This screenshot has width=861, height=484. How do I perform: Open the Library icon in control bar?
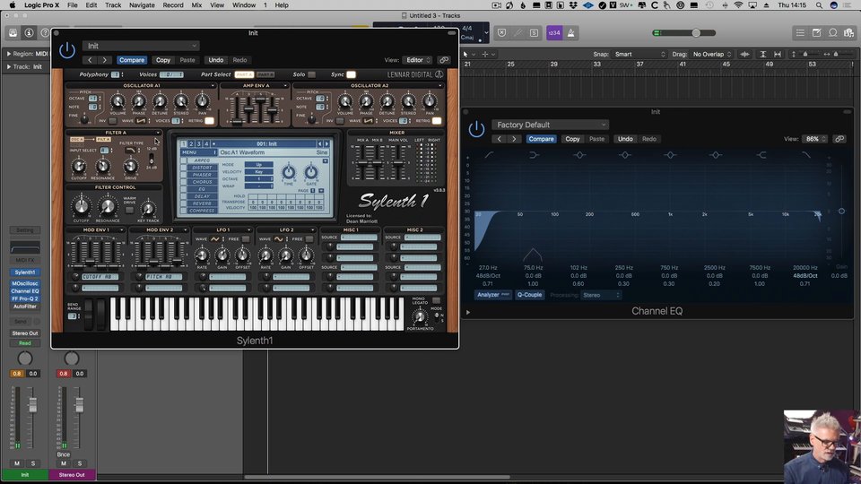point(13,33)
